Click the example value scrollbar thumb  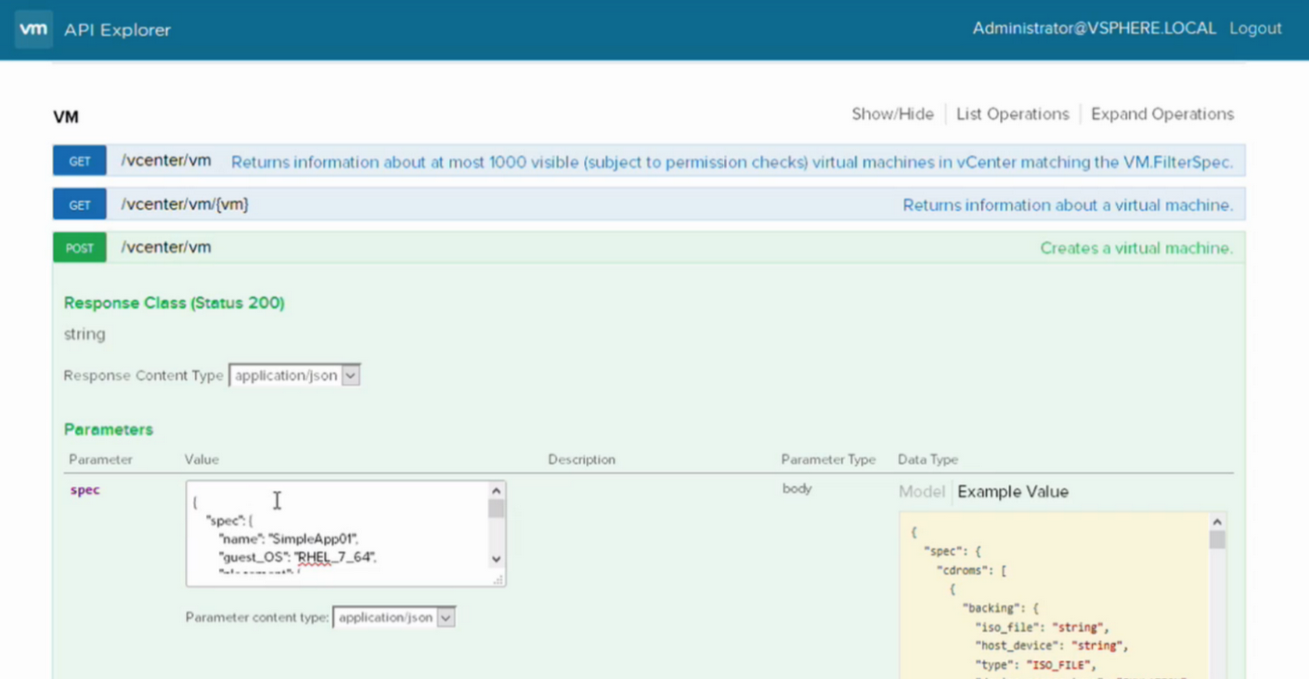(1217, 540)
